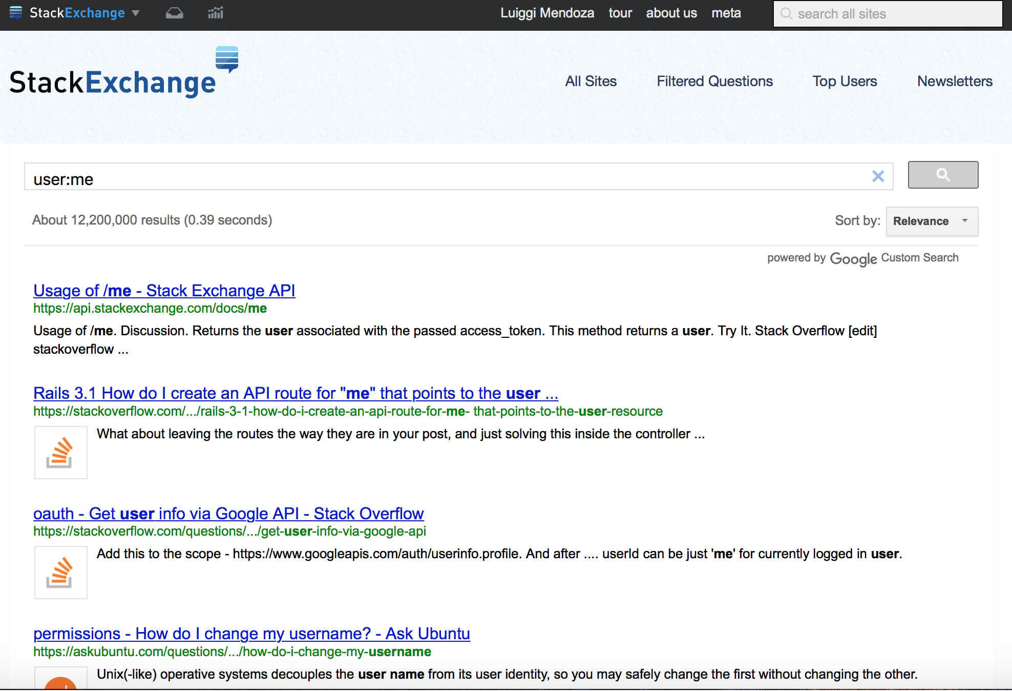Clear the search query with X icon
The height and width of the screenshot is (691, 1012).
click(878, 176)
